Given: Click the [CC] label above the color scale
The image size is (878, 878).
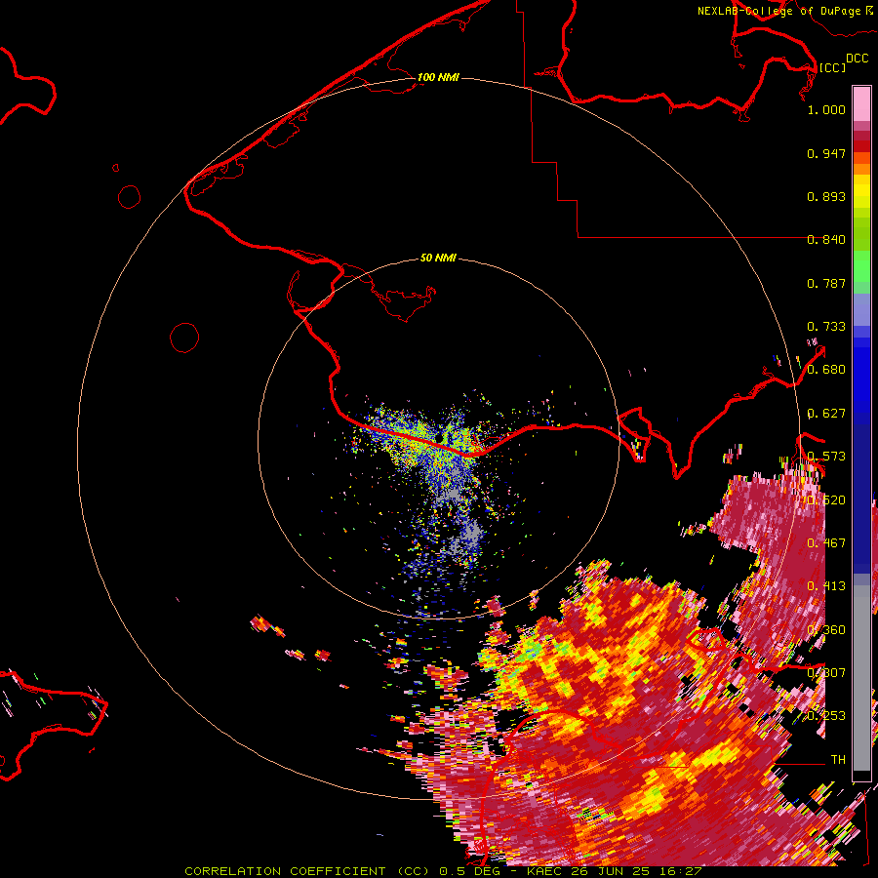Looking at the screenshot, I should [x=832, y=67].
